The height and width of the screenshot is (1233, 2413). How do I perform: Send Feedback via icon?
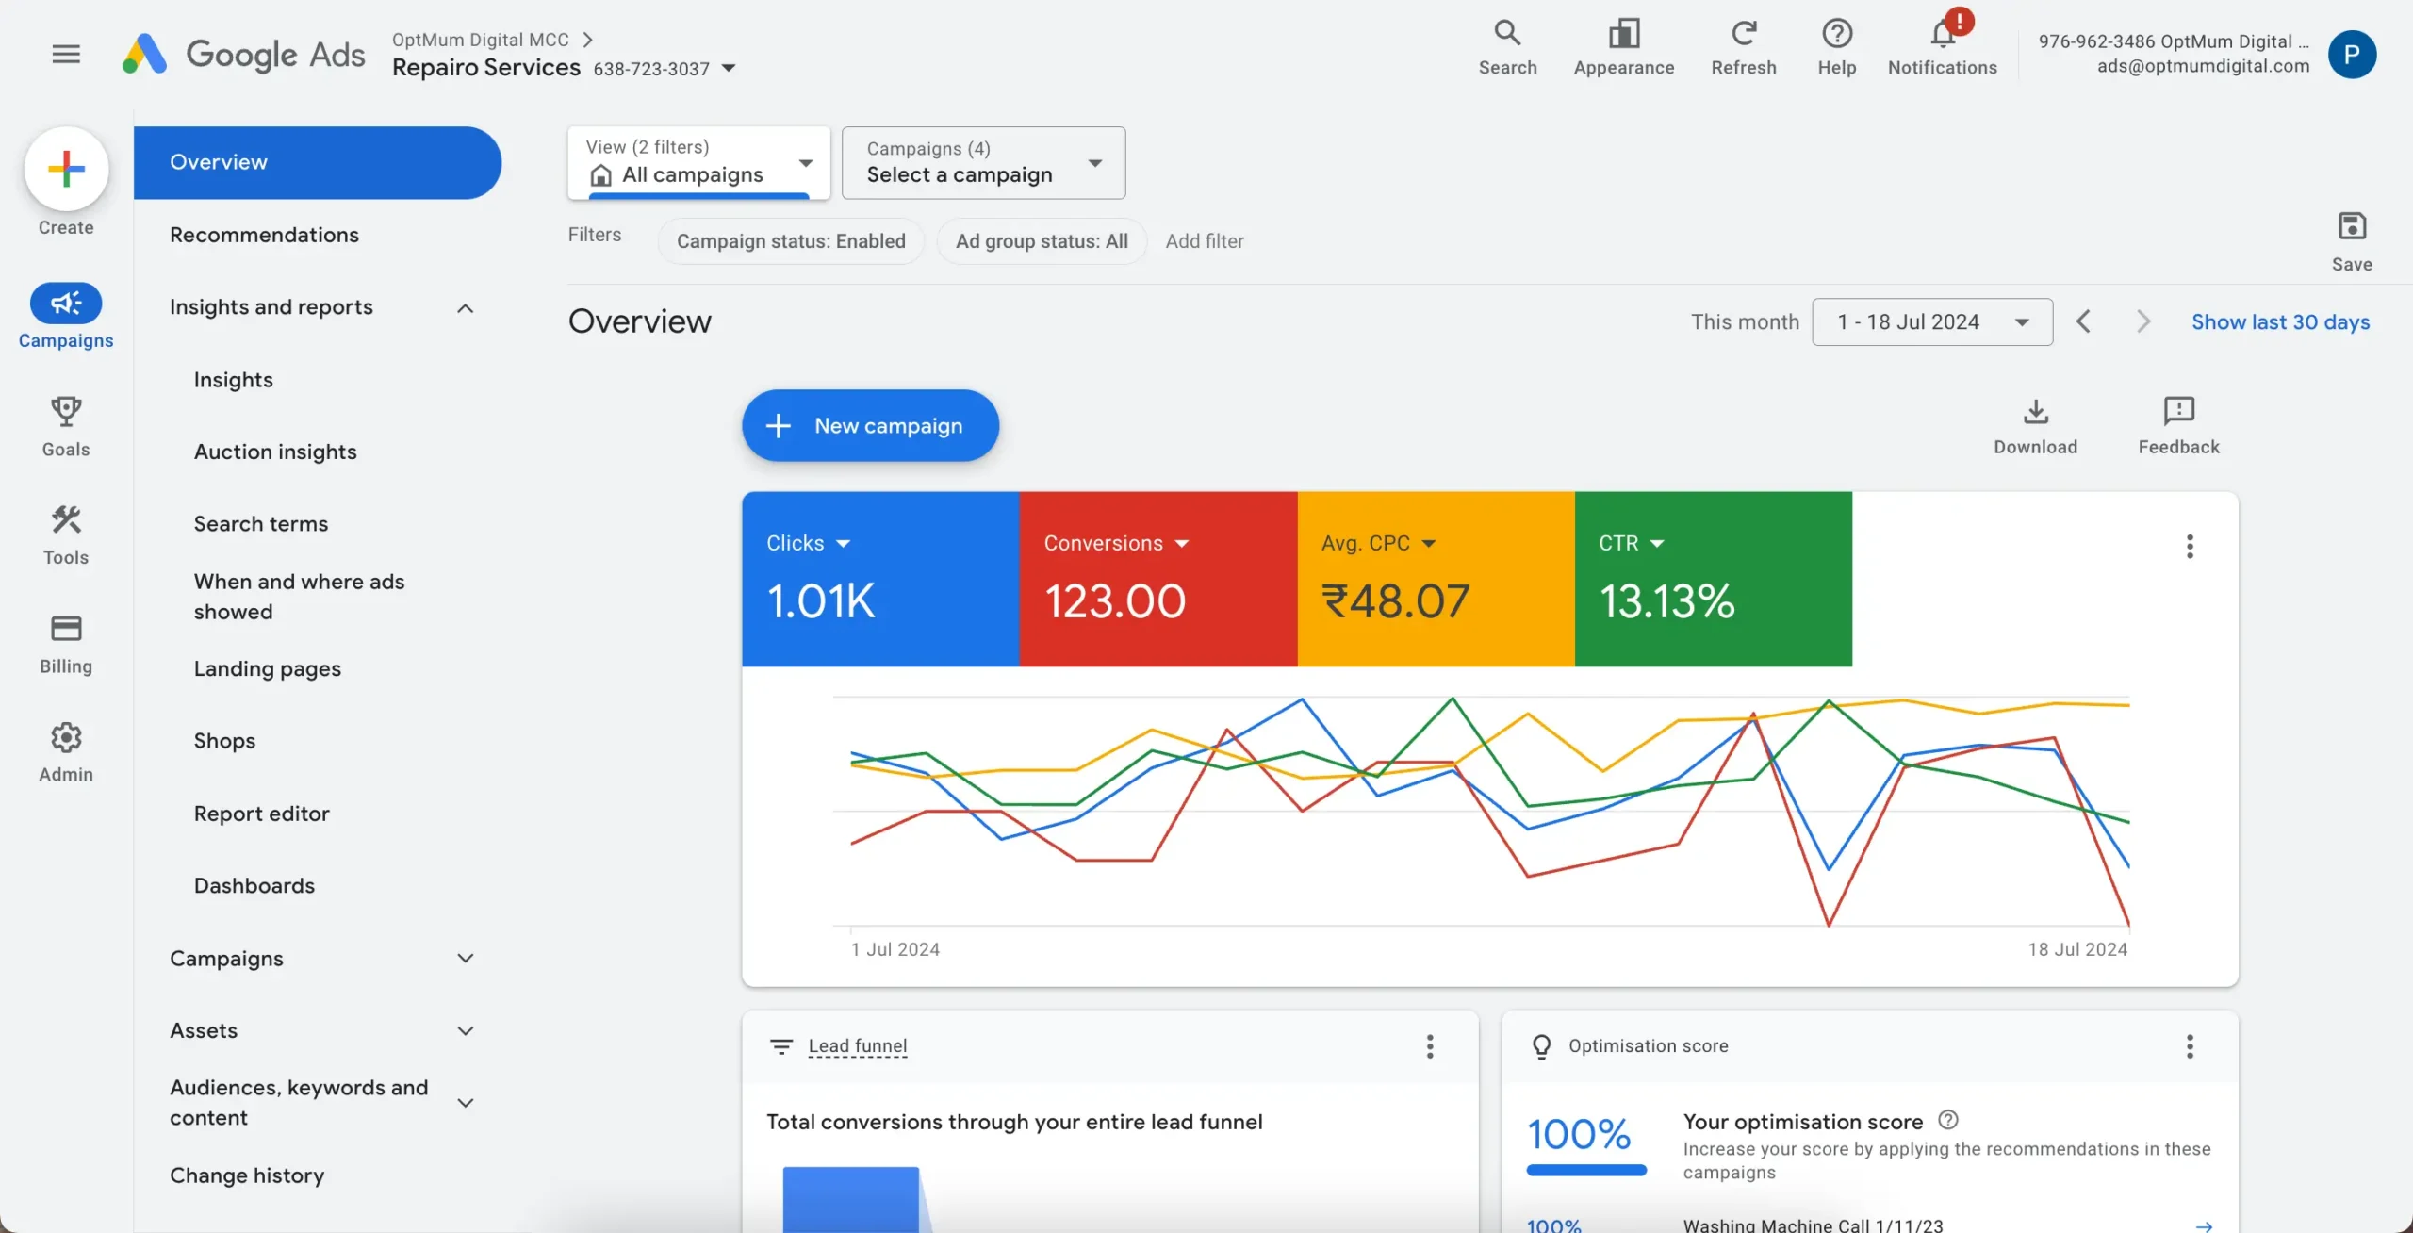[2178, 425]
